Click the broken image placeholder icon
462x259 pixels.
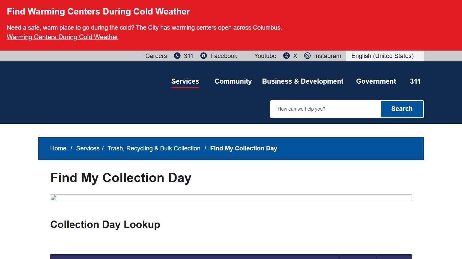point(53,197)
